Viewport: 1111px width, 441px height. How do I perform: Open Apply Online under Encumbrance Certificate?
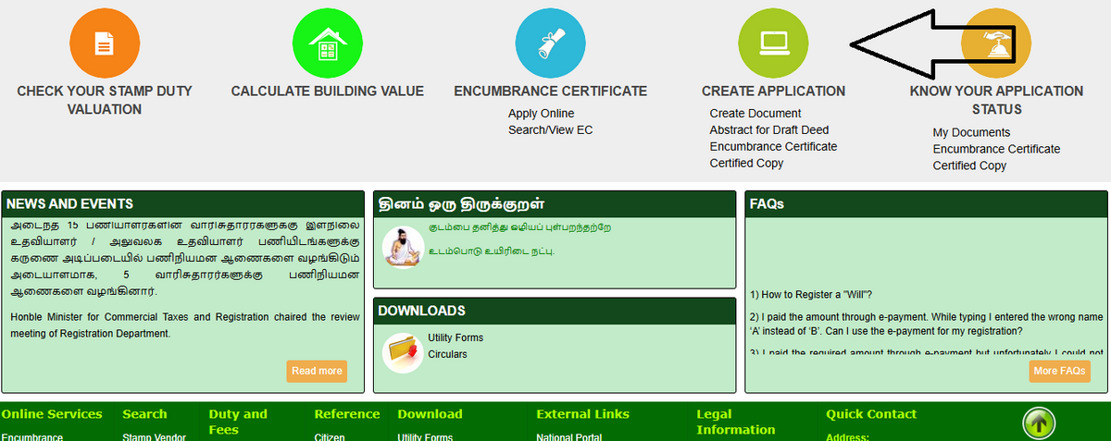point(541,114)
